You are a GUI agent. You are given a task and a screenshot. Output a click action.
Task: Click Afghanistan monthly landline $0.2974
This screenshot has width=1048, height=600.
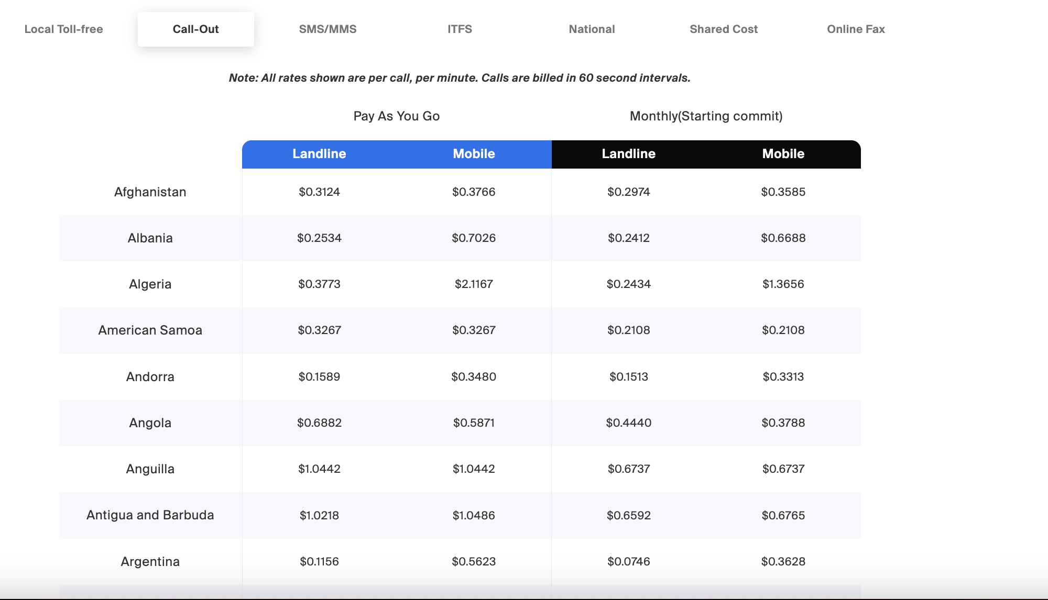pos(629,192)
